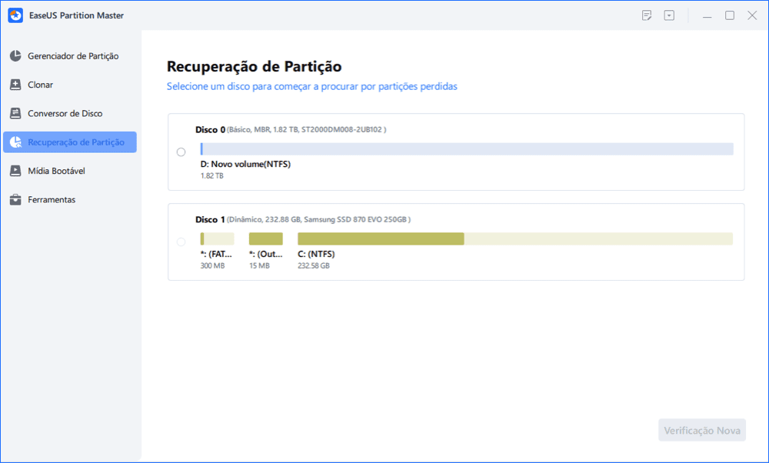Click the Recuperação de Partição page heading
The width and height of the screenshot is (769, 463).
[254, 66]
